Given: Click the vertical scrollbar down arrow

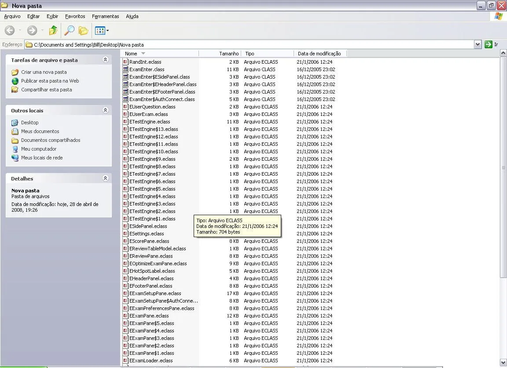Looking at the screenshot, I should click(x=503, y=362).
